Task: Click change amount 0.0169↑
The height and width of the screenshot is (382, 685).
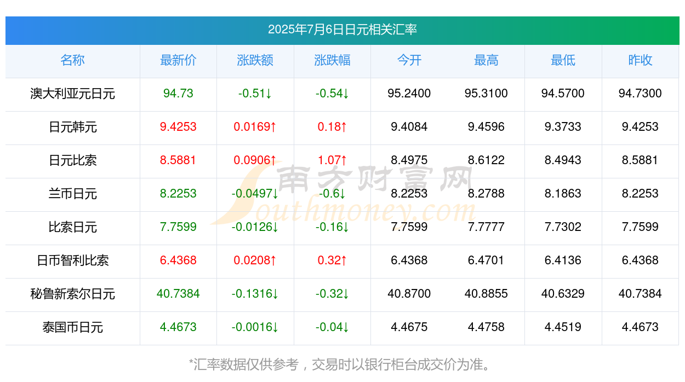Action: click(255, 127)
